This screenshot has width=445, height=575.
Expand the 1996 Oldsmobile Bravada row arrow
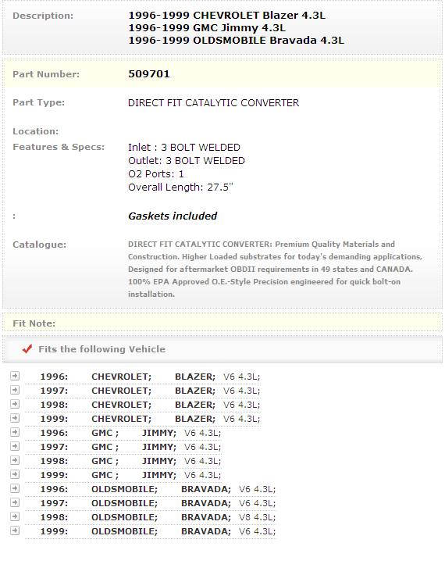(15, 488)
